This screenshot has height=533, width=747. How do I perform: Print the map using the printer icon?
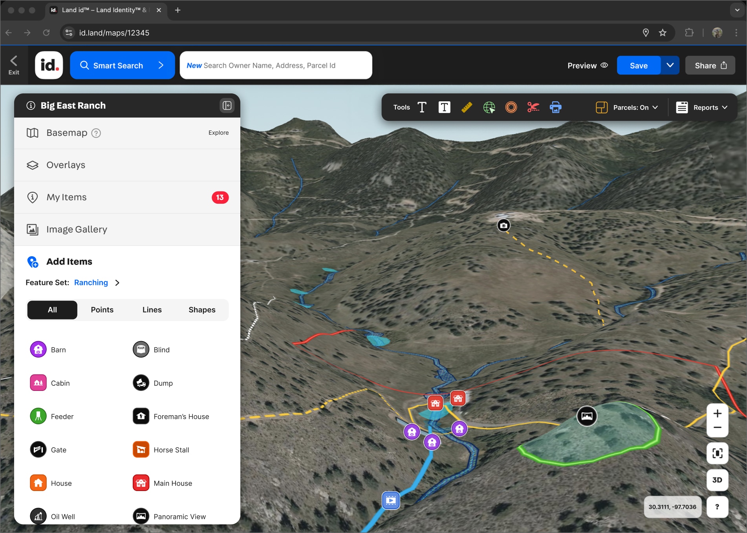click(x=556, y=107)
